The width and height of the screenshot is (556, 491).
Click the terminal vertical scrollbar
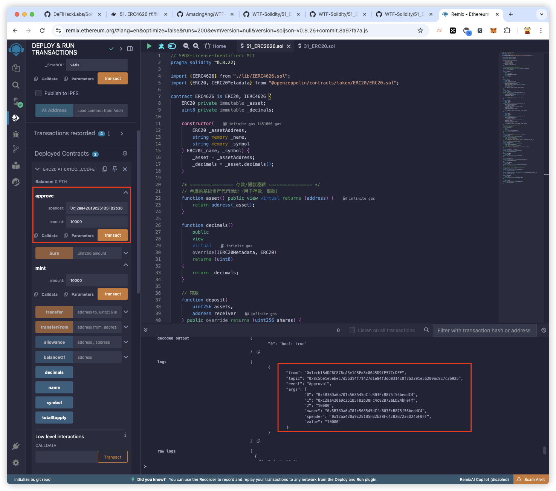544,450
